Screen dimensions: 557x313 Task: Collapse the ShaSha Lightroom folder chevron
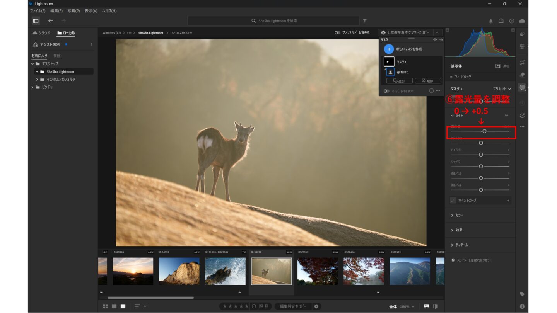[x=37, y=71]
